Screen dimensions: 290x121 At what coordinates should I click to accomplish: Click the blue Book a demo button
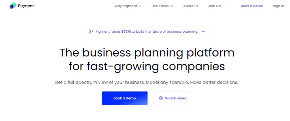tap(125, 98)
